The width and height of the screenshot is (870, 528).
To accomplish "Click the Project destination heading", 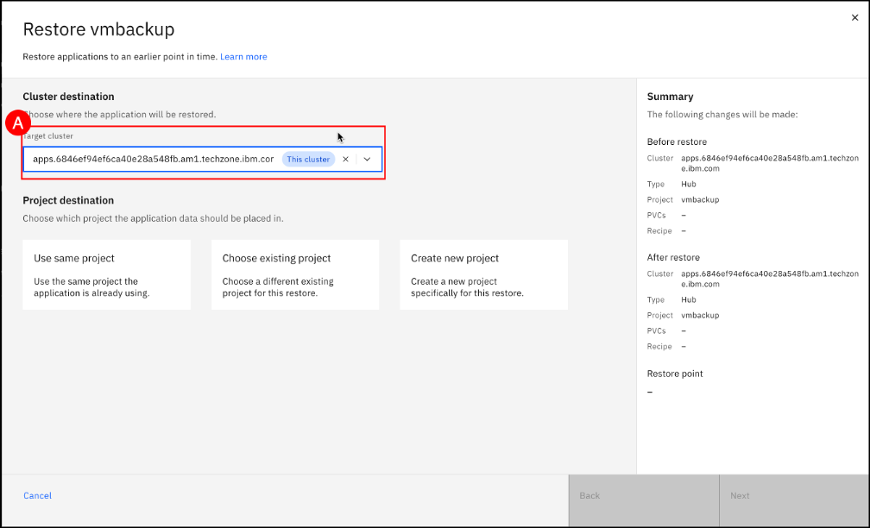I will 68,201.
